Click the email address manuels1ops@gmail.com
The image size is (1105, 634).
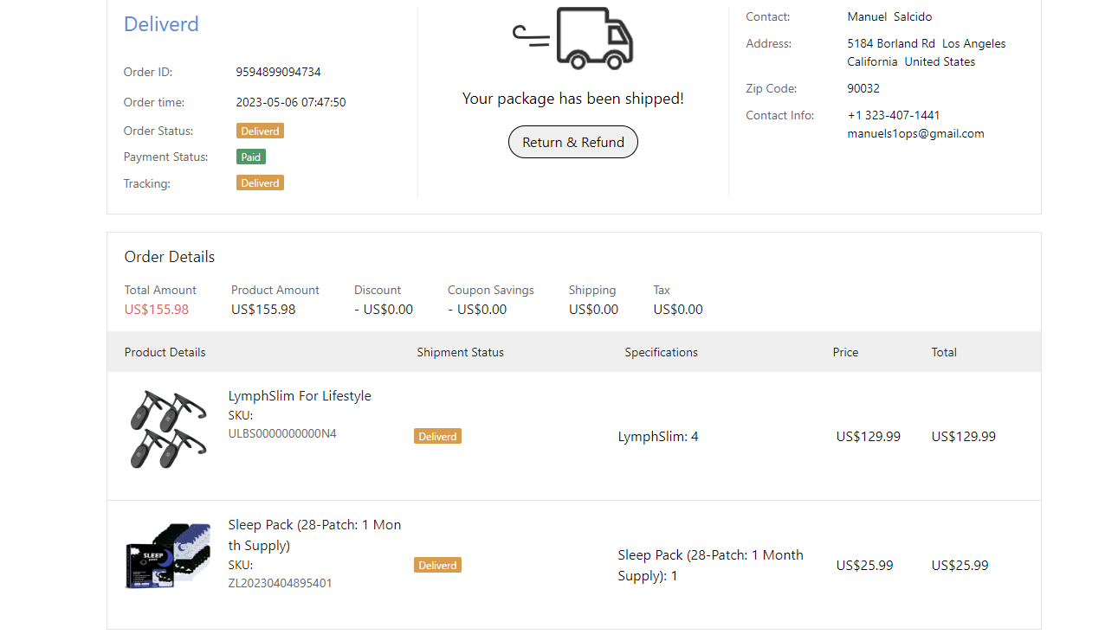pyautogui.click(x=915, y=134)
